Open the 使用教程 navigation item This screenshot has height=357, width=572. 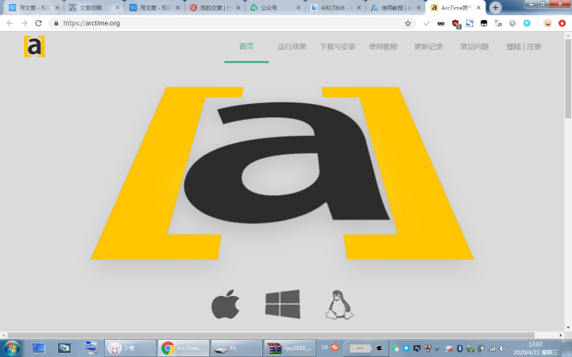click(383, 47)
